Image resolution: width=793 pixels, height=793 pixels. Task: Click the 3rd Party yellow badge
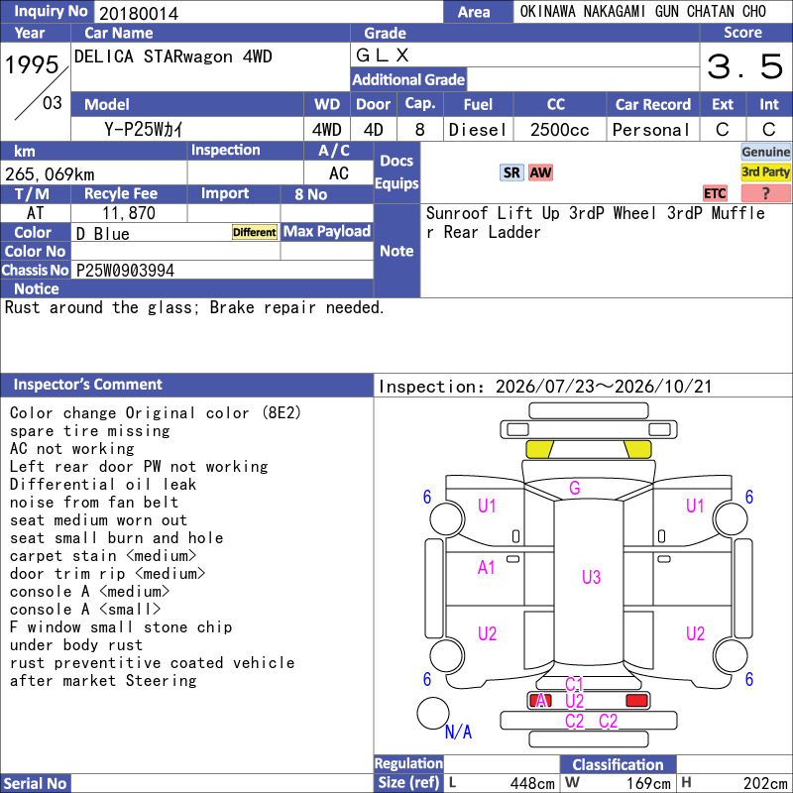point(765,171)
